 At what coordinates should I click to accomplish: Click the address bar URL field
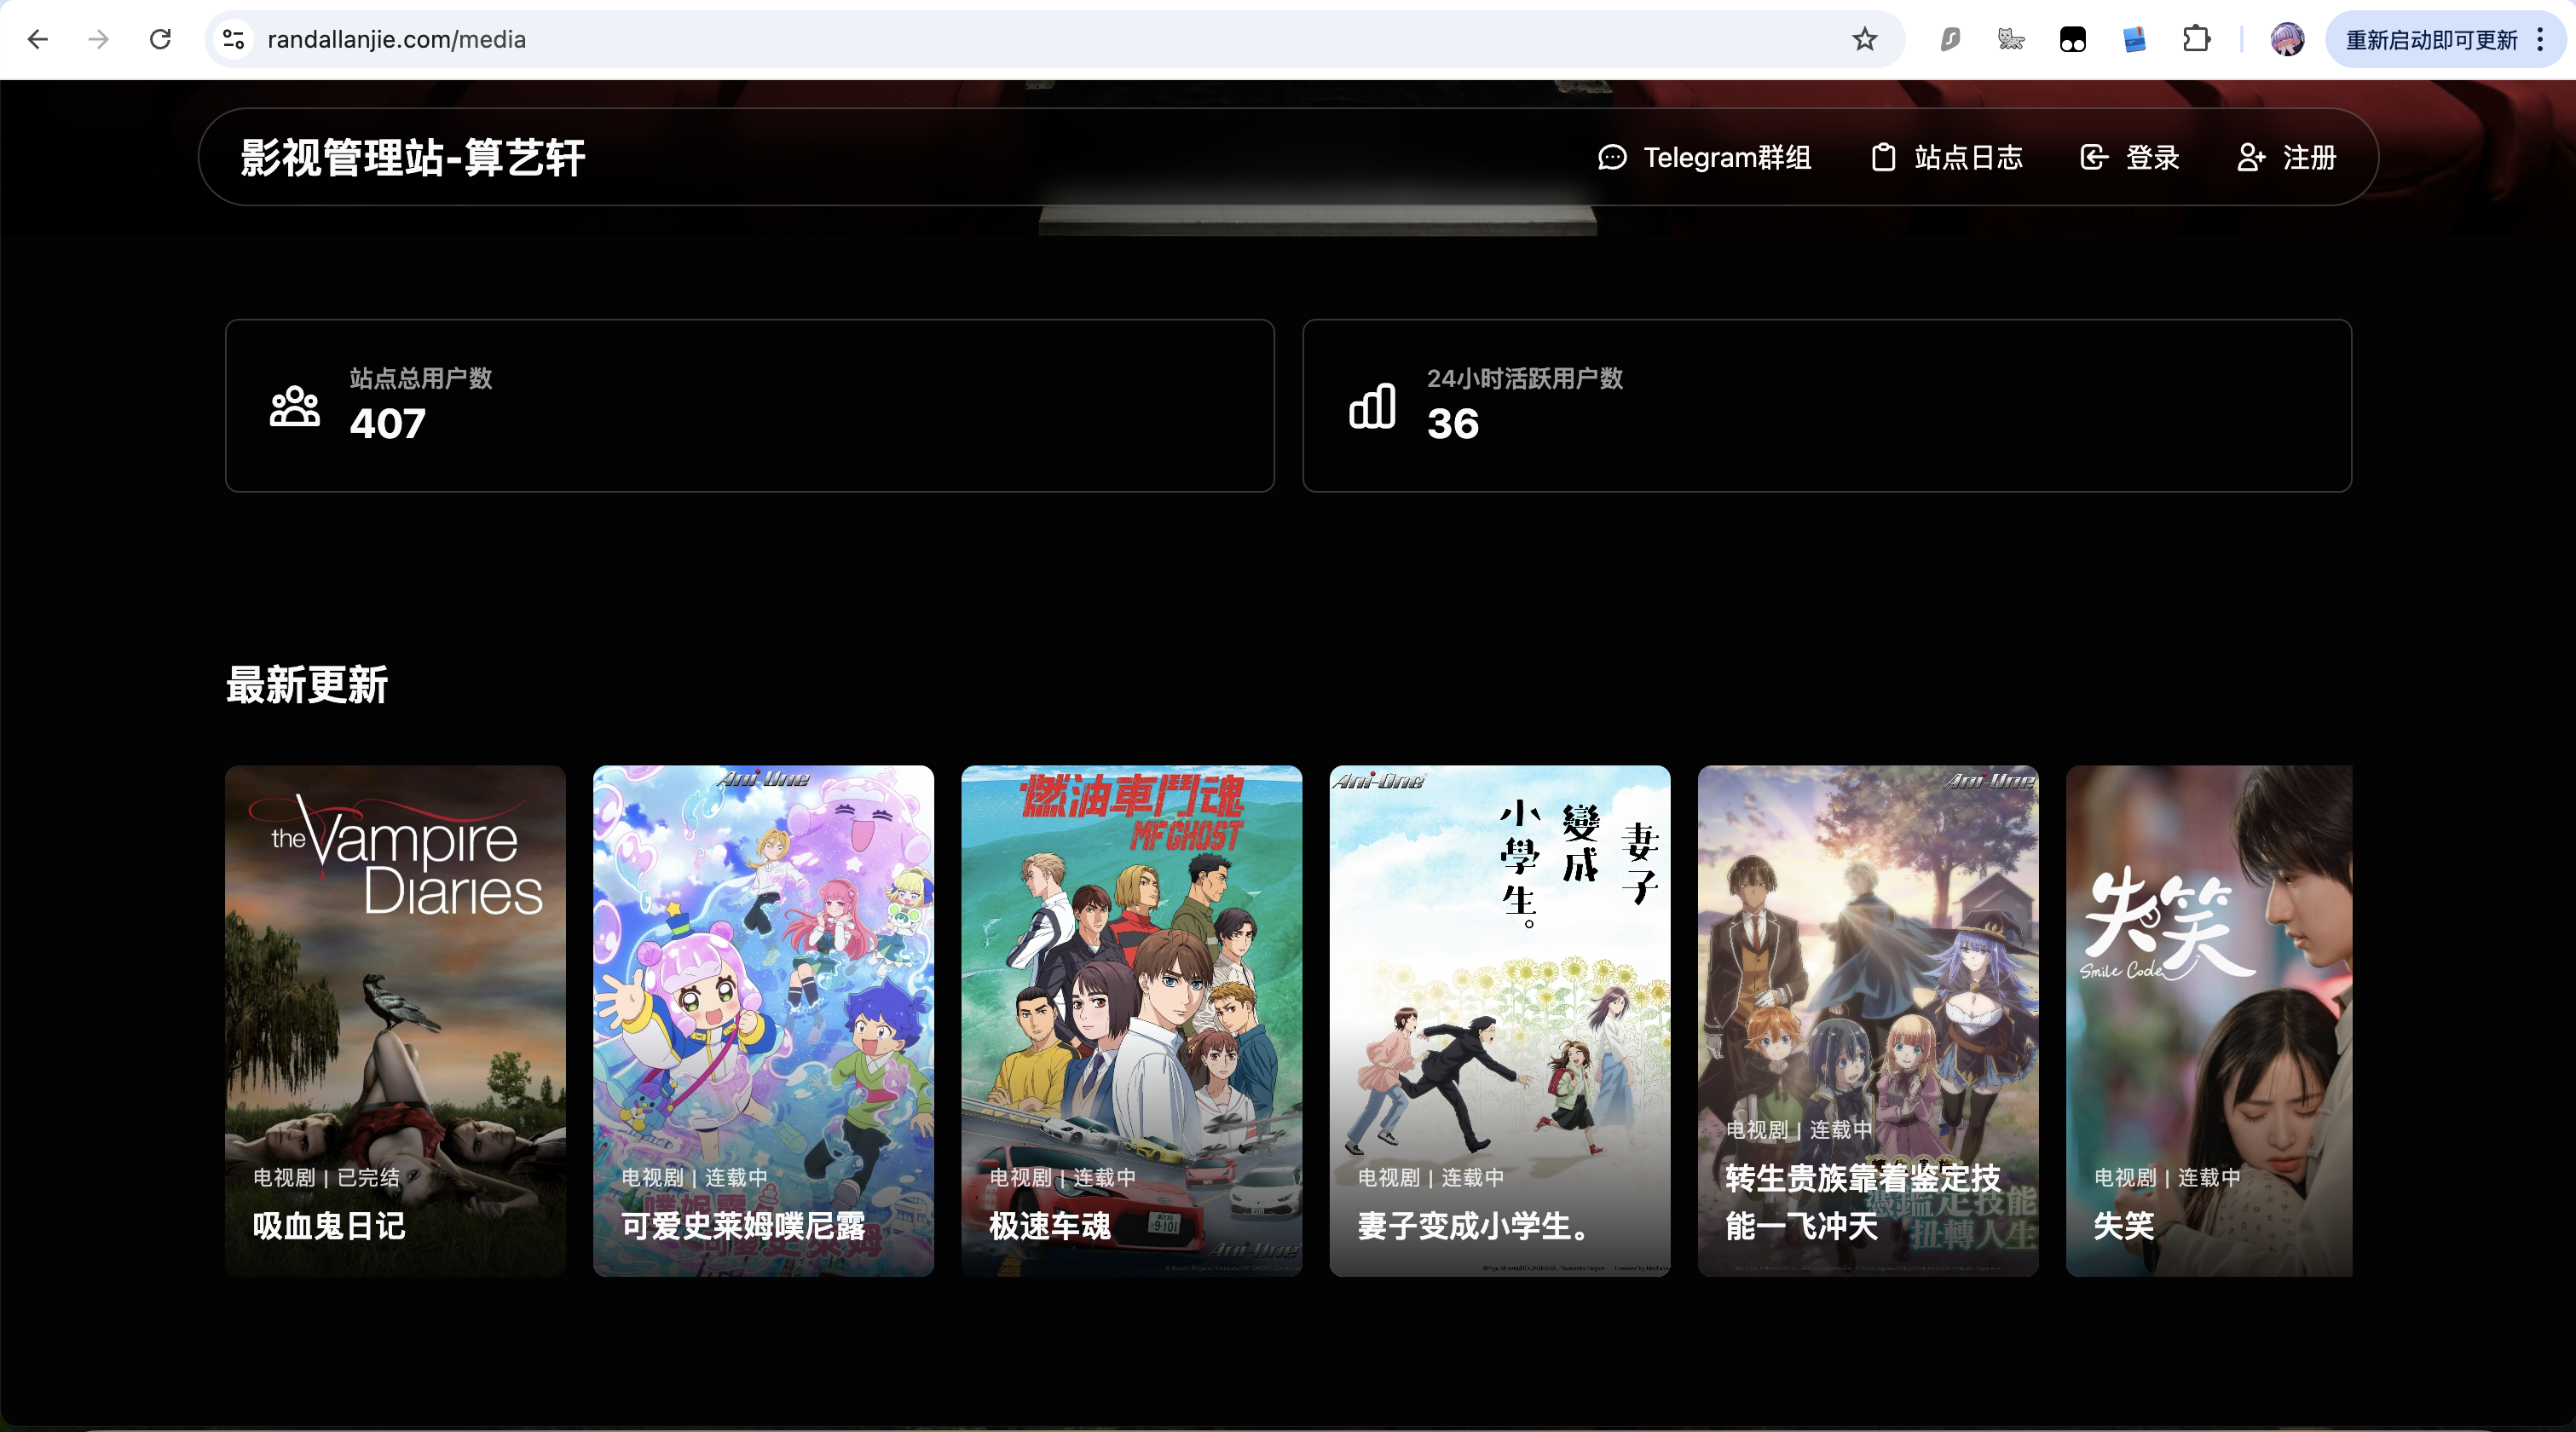[x=1000, y=39]
